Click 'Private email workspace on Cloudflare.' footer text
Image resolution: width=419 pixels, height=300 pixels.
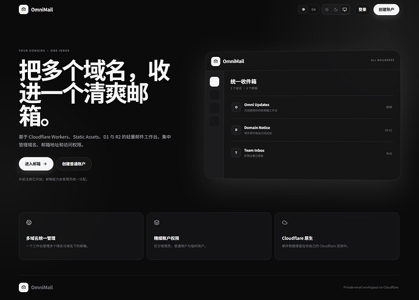[x=371, y=287]
